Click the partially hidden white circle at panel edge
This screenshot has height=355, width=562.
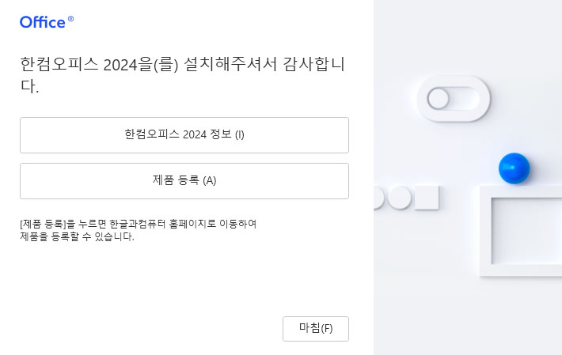[378, 198]
